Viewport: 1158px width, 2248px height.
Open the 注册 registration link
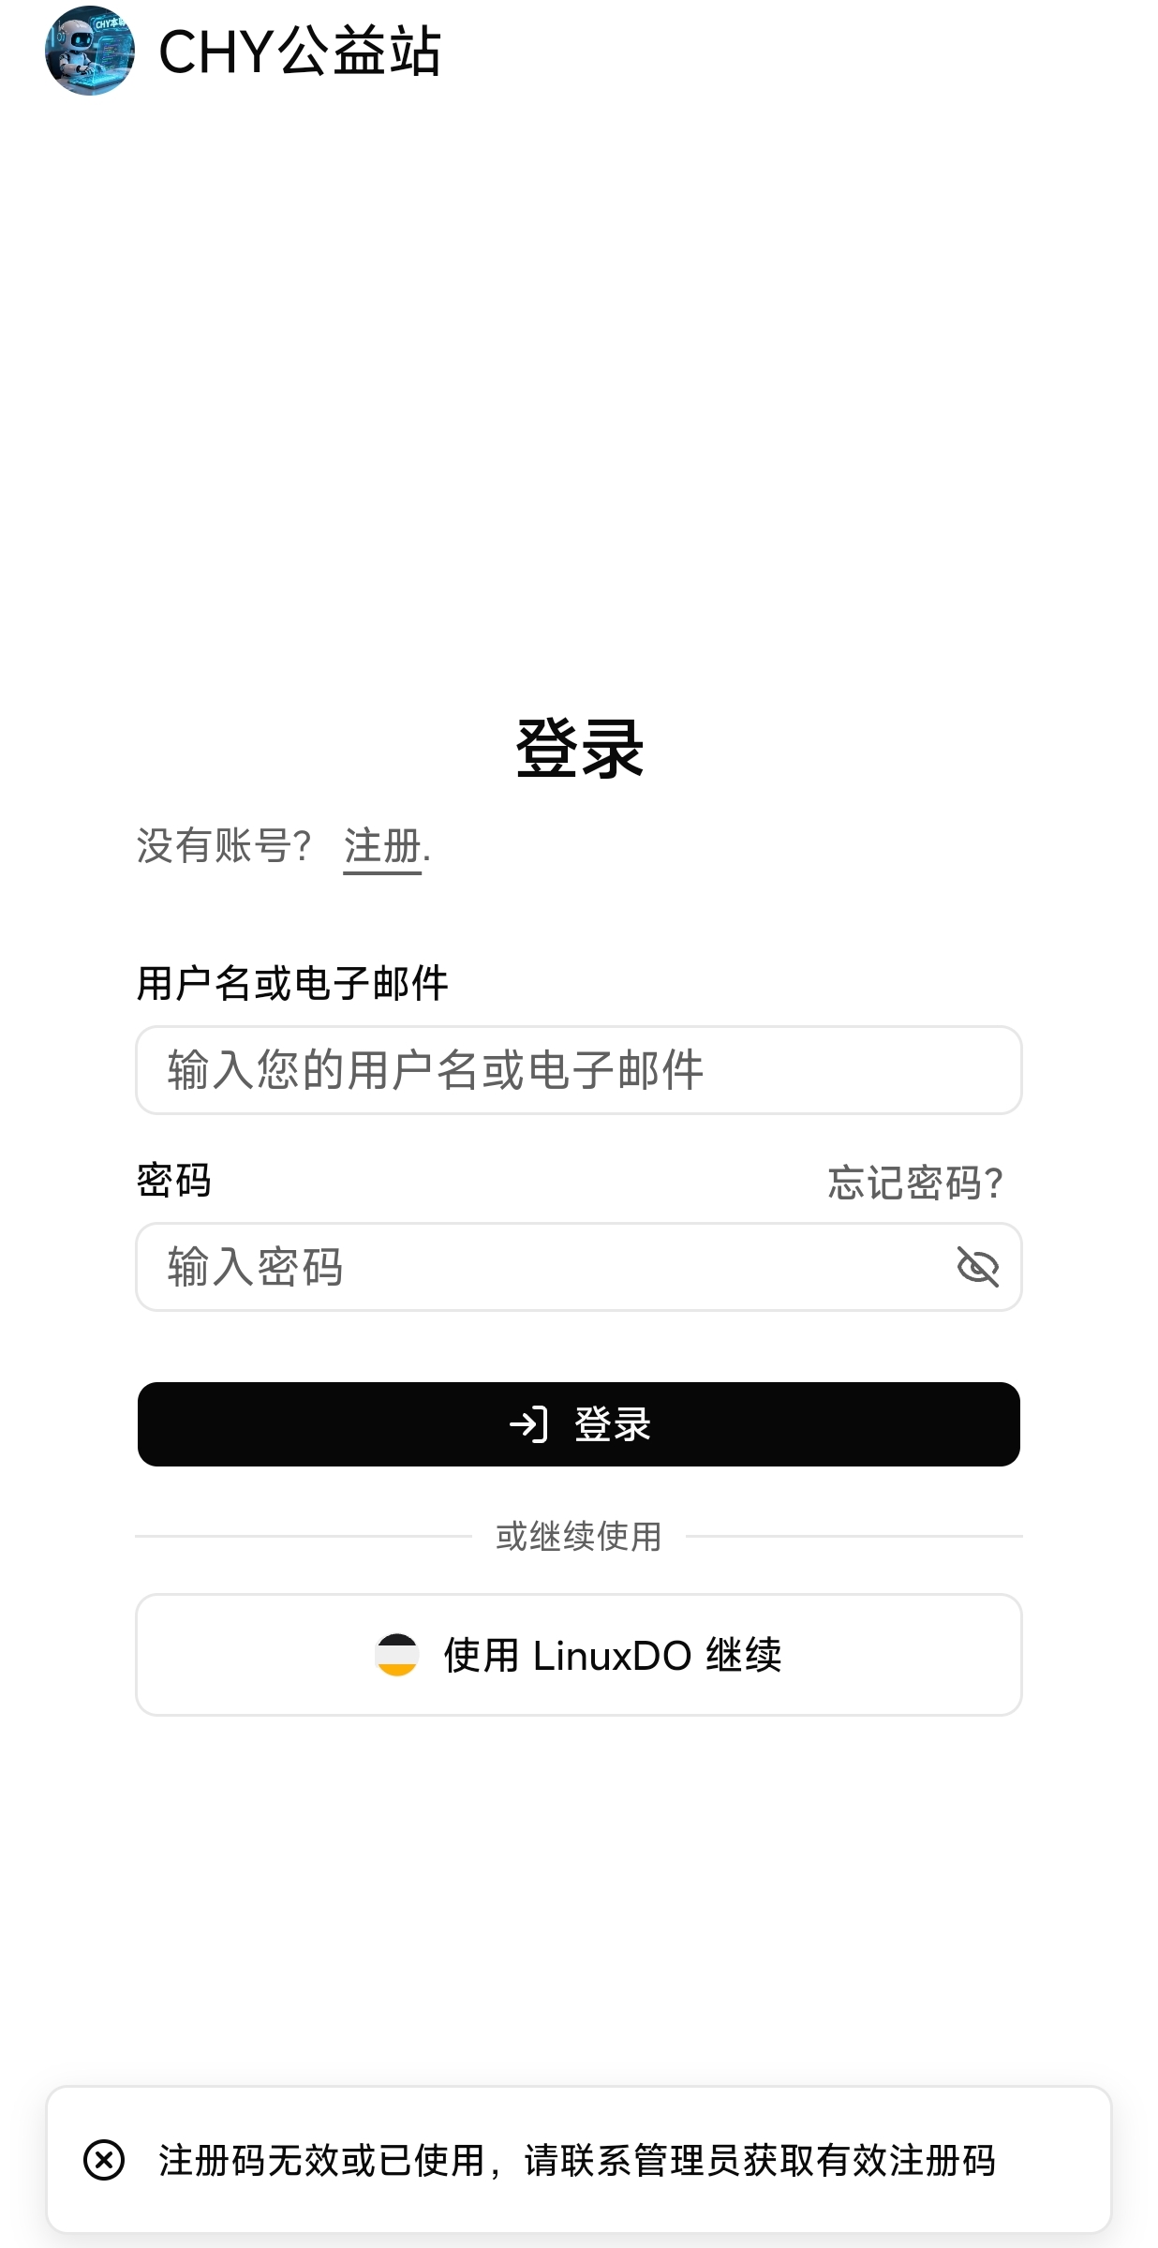click(x=382, y=846)
